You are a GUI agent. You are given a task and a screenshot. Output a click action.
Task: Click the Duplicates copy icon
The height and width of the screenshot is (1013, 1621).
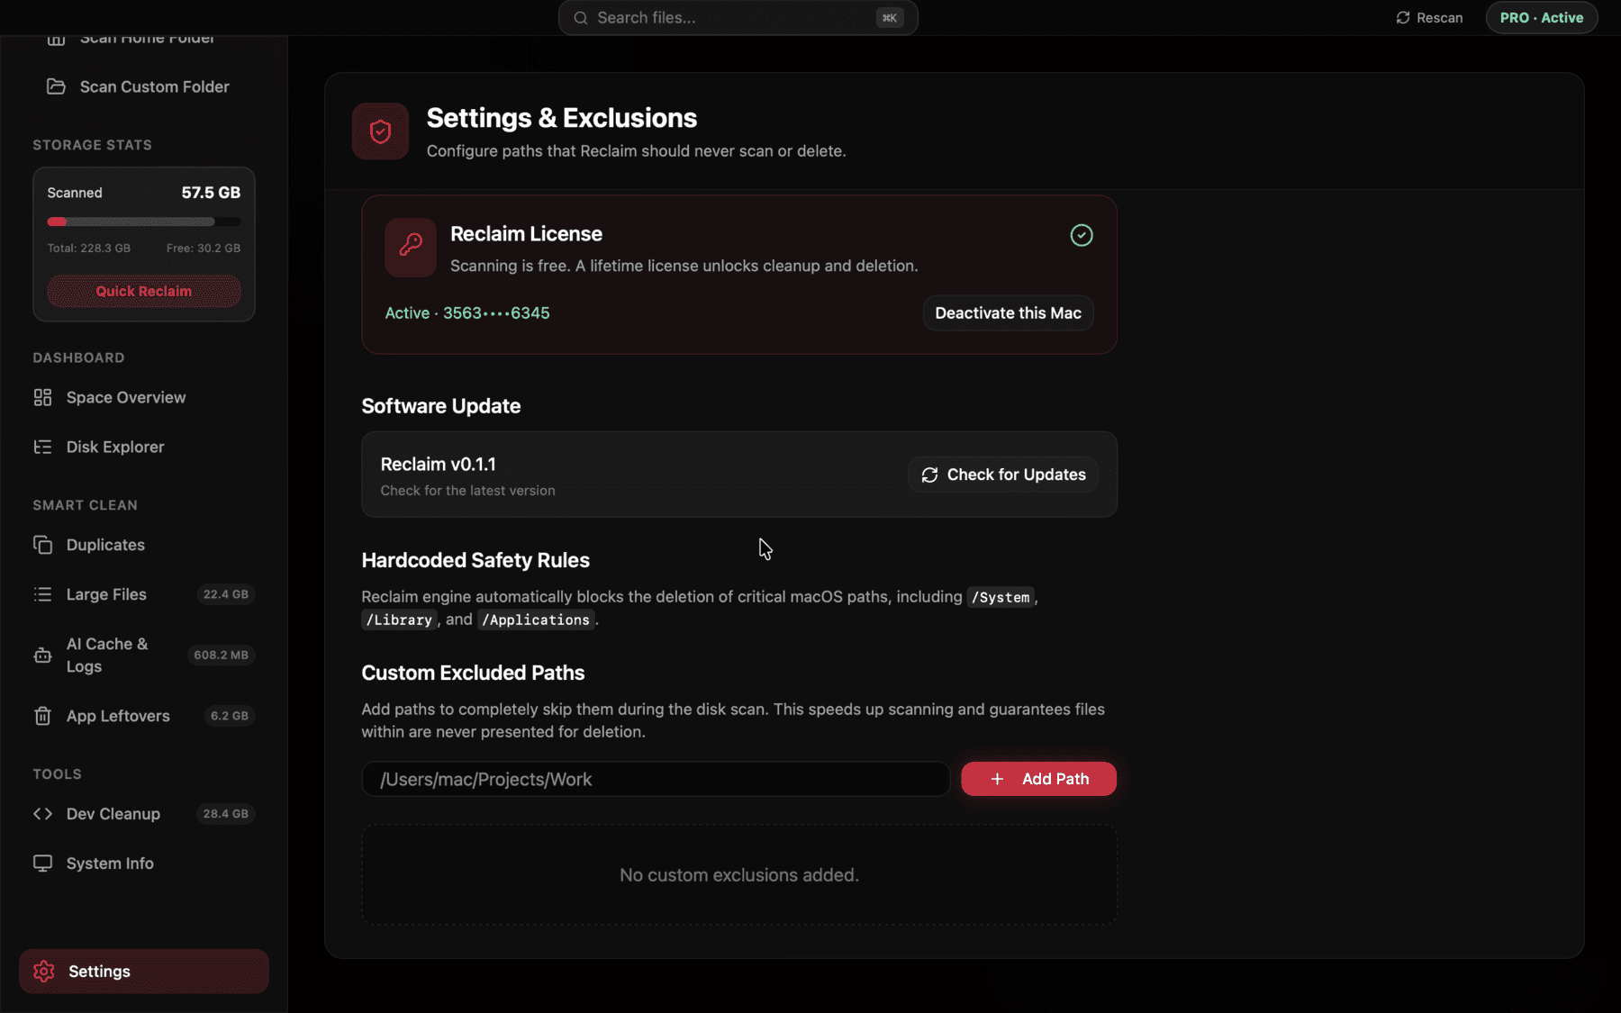pos(42,545)
